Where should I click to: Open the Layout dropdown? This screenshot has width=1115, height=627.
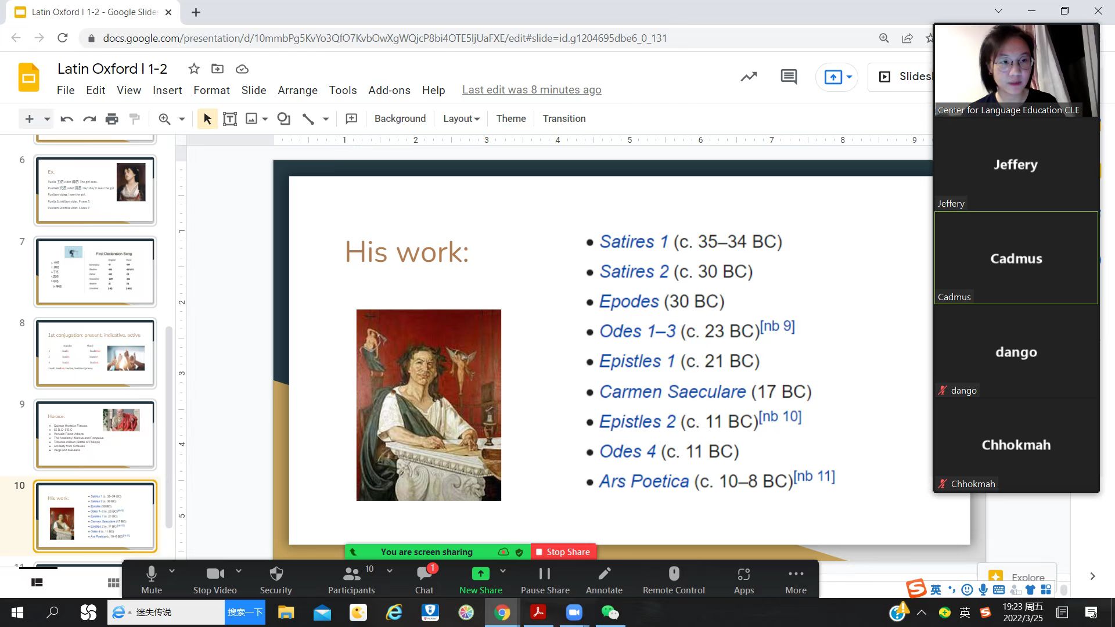click(462, 119)
